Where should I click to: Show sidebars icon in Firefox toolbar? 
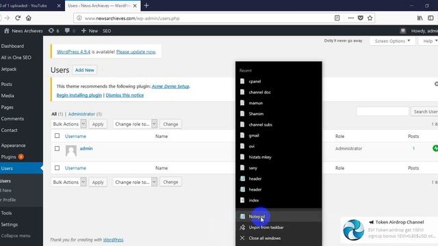(430, 18)
